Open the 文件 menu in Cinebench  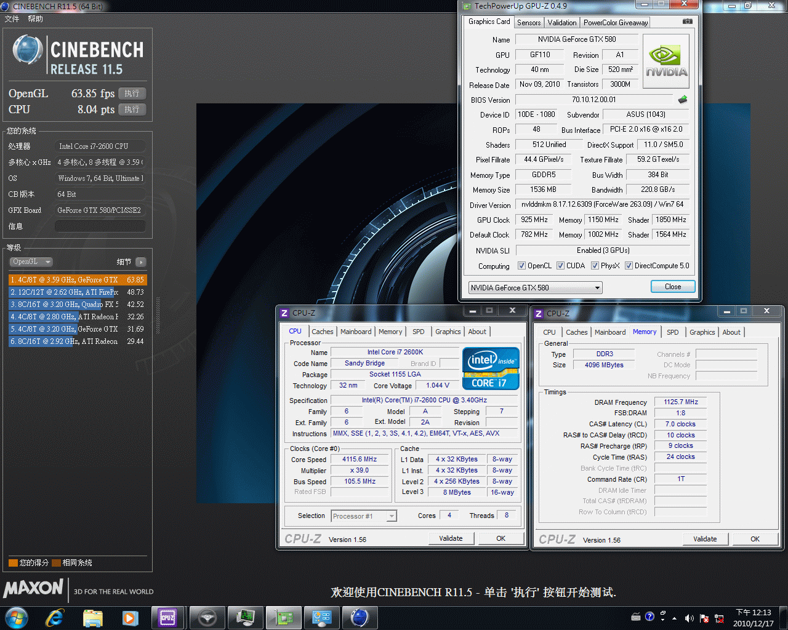click(12, 19)
